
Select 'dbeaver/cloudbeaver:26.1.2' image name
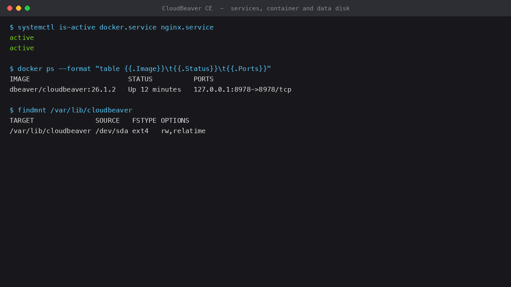coord(63,89)
